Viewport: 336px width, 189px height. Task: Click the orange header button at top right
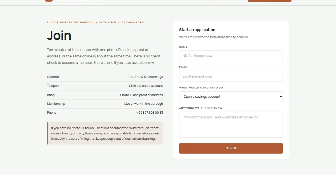point(270,1)
